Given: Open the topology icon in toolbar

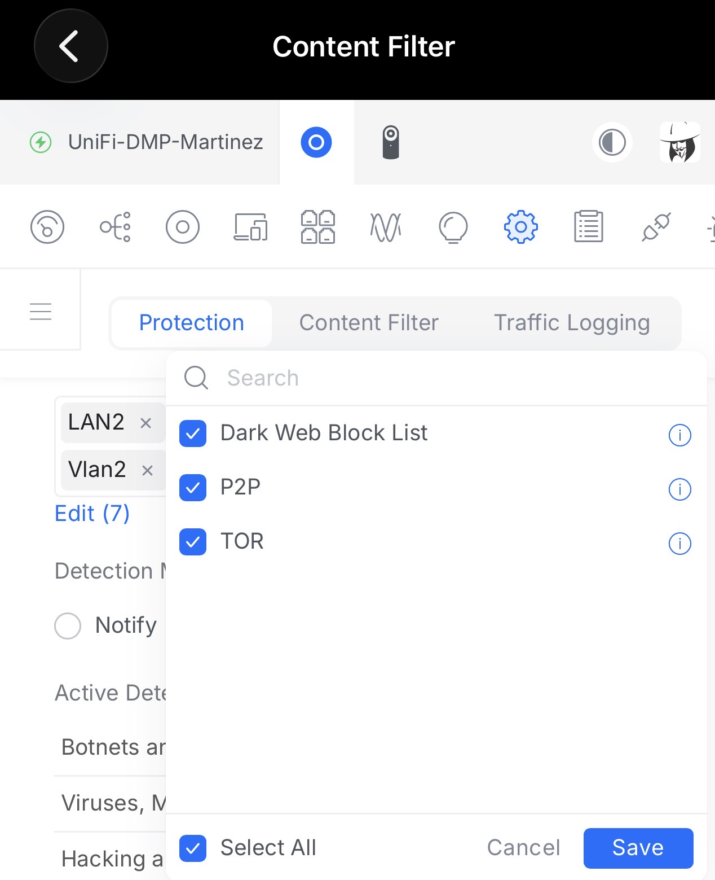Looking at the screenshot, I should [115, 227].
